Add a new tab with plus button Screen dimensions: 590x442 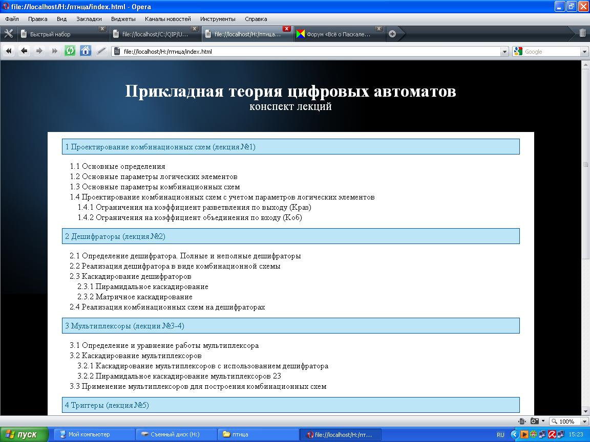point(392,34)
